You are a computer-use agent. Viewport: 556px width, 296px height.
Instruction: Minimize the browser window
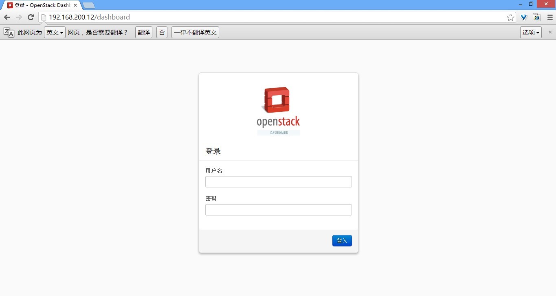pos(521,4)
